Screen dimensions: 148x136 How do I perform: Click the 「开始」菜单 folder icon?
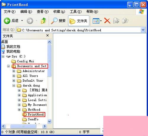click(24, 90)
